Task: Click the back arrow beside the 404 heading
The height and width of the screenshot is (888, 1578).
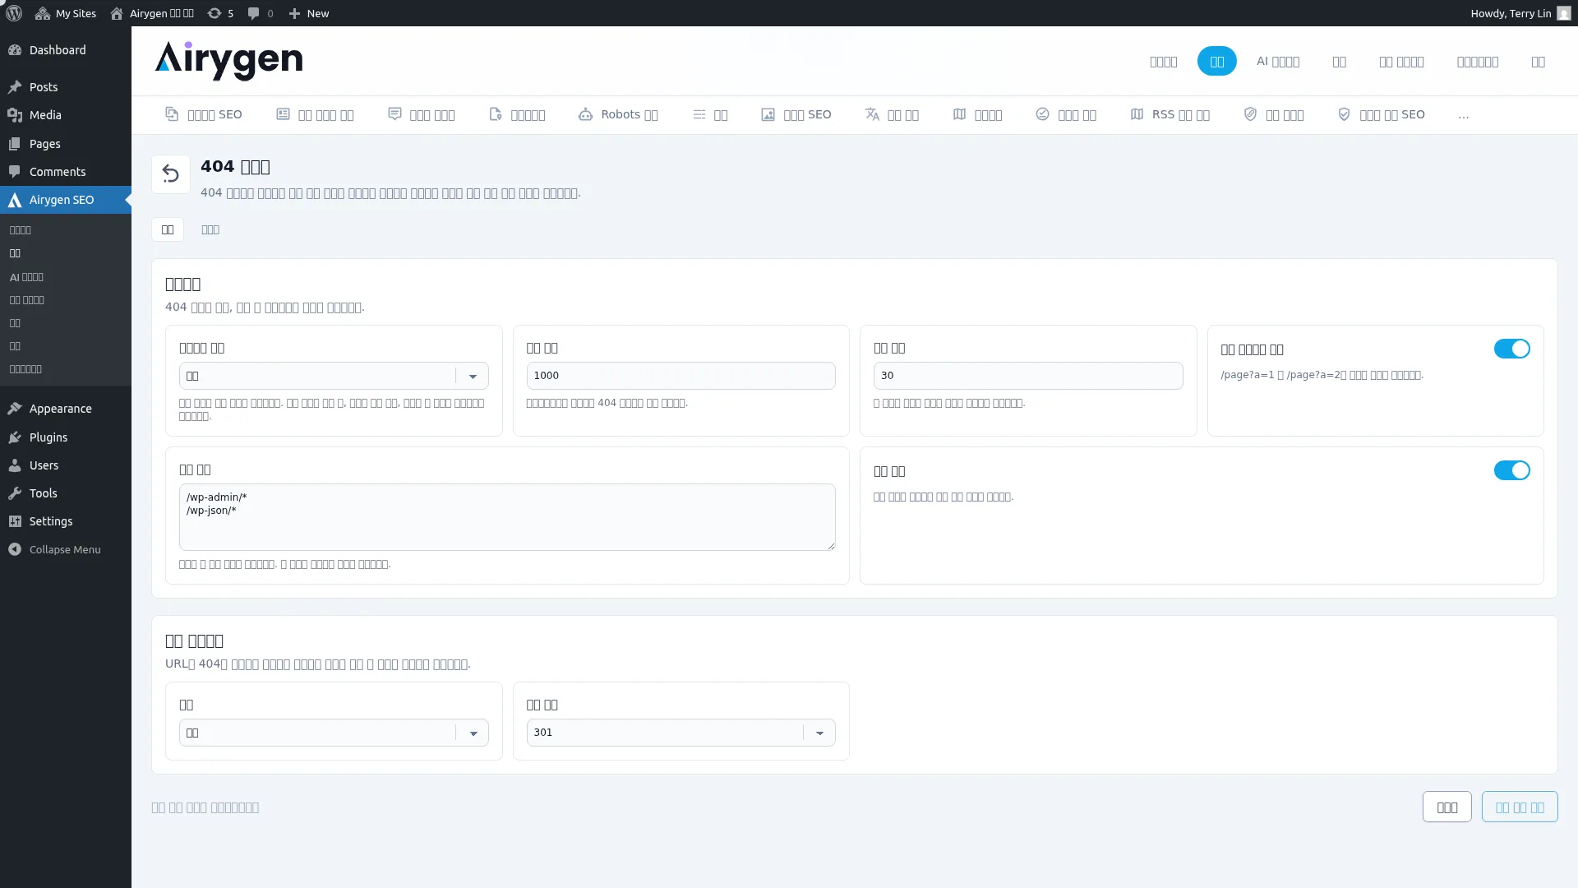Action: pos(171,174)
